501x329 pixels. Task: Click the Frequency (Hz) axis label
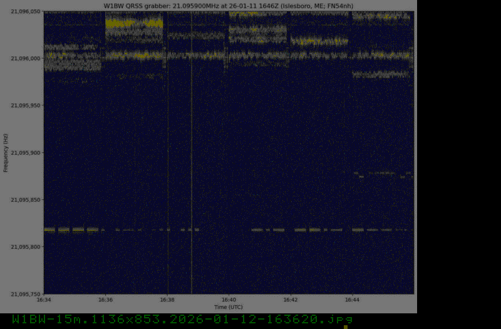pos(6,152)
